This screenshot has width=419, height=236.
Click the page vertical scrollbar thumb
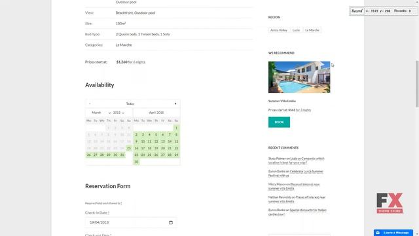[417, 84]
